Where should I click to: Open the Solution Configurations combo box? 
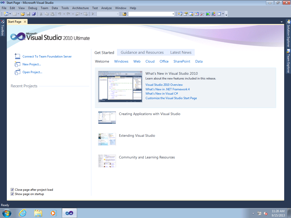tap(108, 14)
